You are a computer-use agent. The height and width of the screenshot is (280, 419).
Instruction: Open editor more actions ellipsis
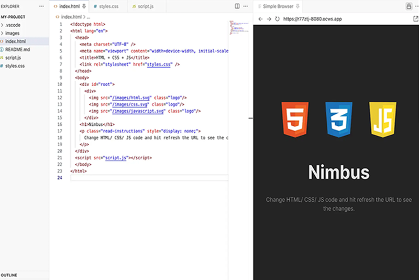click(x=247, y=6)
